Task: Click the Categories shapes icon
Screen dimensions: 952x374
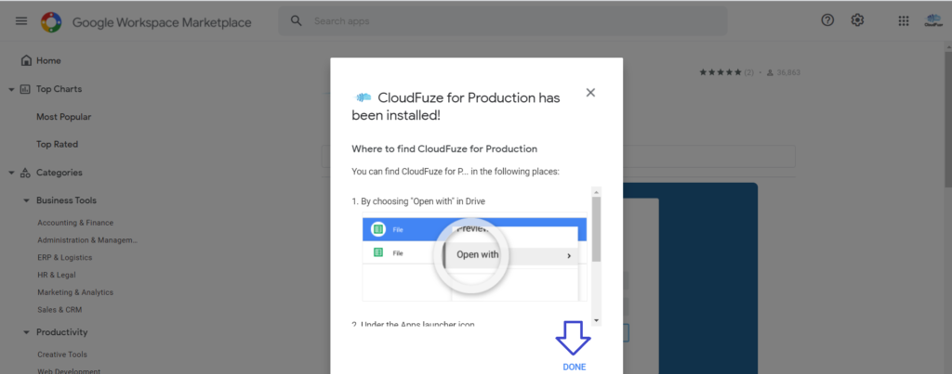Action: [x=25, y=173]
